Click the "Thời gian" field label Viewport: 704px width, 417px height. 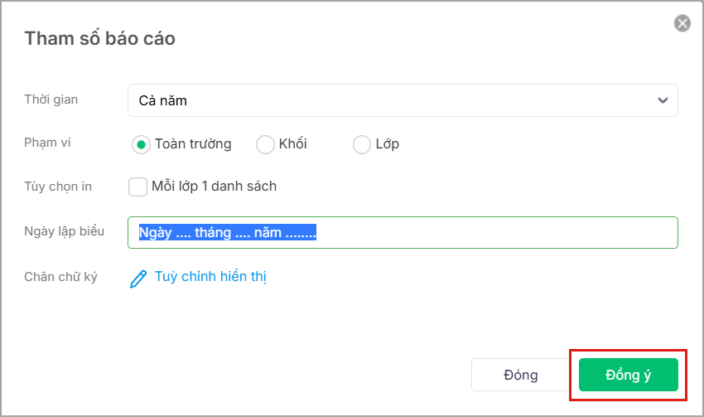pos(51,99)
